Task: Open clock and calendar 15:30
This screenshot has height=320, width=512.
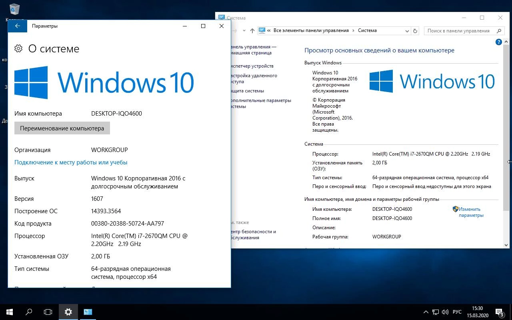Action: pos(477,312)
